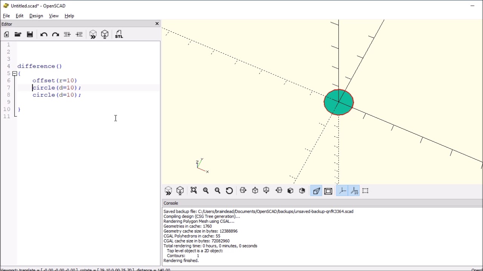Image resolution: width=483 pixels, height=271 pixels.
Task: Zoom in on the 3D view
Action: [206, 191]
